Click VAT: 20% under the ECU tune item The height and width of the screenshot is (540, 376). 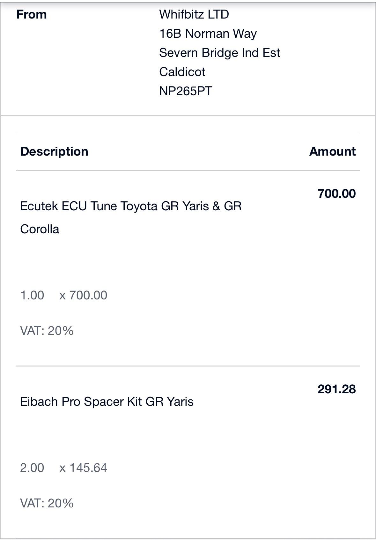point(47,331)
